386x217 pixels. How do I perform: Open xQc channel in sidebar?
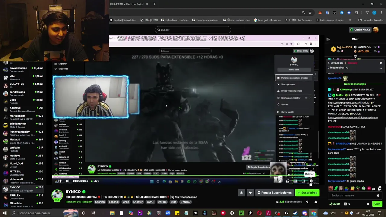[23, 77]
